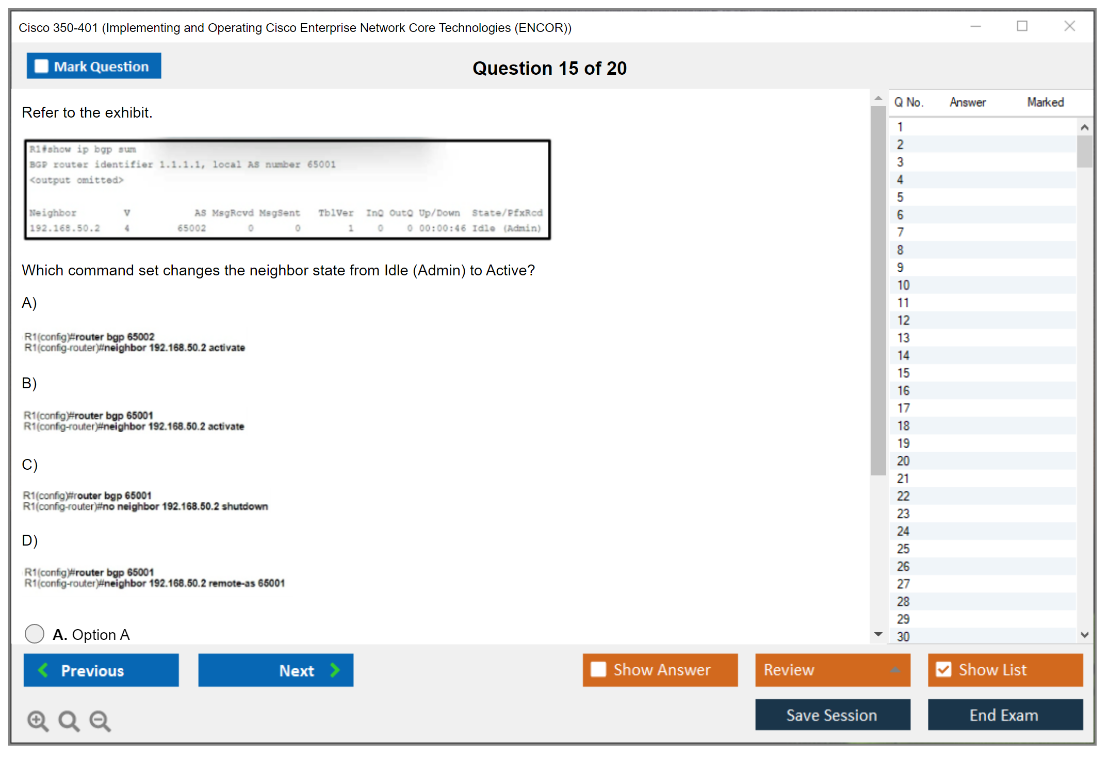Click the reset zoom magnifier icon
This screenshot has width=1109, height=758.
[x=69, y=720]
